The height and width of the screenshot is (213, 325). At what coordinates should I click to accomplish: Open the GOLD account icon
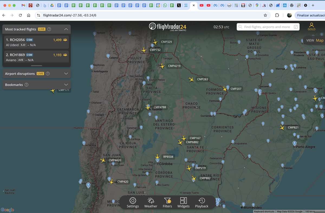[311, 26]
